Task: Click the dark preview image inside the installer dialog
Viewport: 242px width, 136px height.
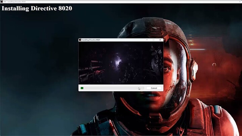Action: pos(121,63)
